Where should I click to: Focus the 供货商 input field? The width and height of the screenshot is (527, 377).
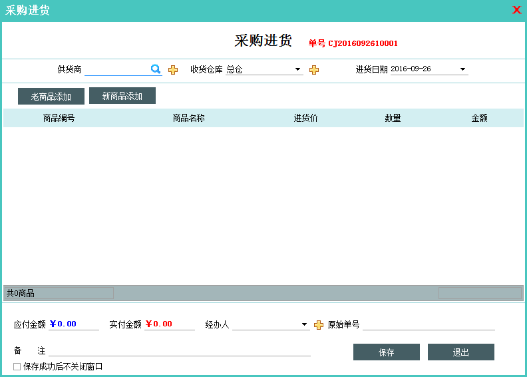pos(116,70)
